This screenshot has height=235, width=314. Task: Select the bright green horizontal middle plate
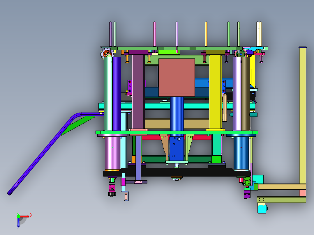(x=177, y=132)
